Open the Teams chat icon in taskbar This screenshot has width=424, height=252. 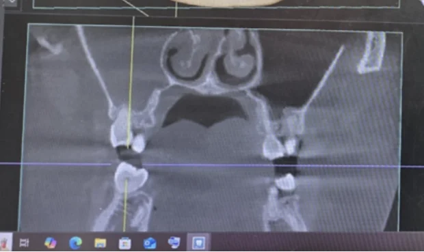tap(174, 242)
